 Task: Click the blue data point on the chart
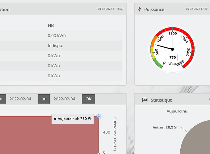tap(99, 117)
